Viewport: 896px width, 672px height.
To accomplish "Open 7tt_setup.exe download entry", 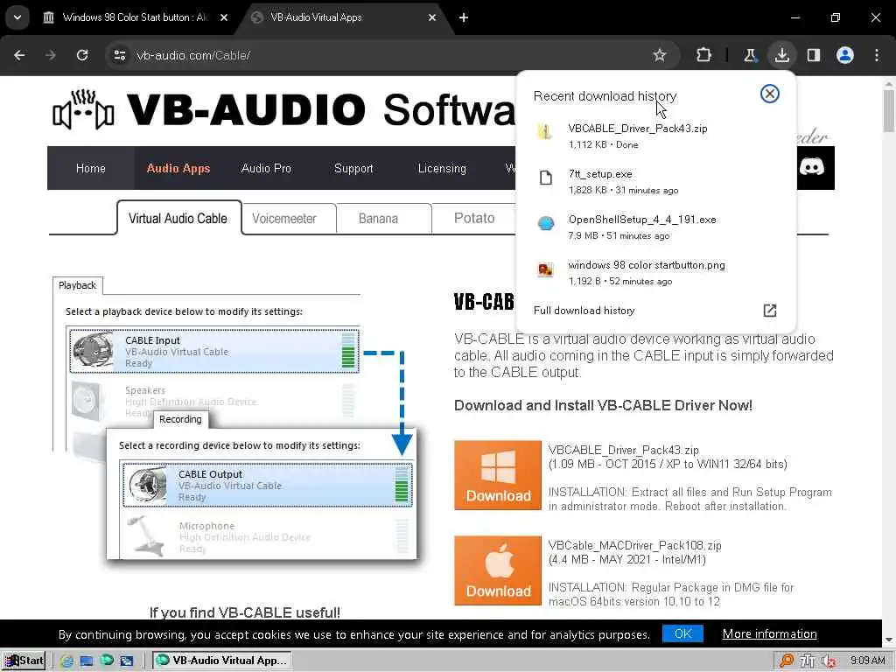I will (x=654, y=182).
